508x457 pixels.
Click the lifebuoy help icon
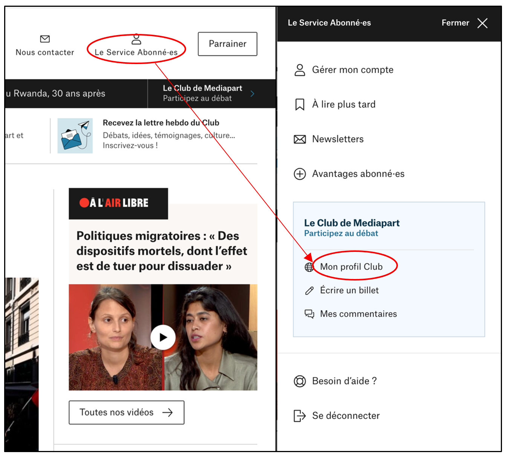(300, 382)
